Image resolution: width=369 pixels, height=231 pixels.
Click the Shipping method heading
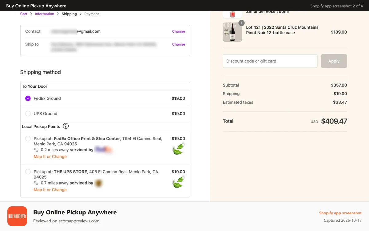tap(41, 72)
